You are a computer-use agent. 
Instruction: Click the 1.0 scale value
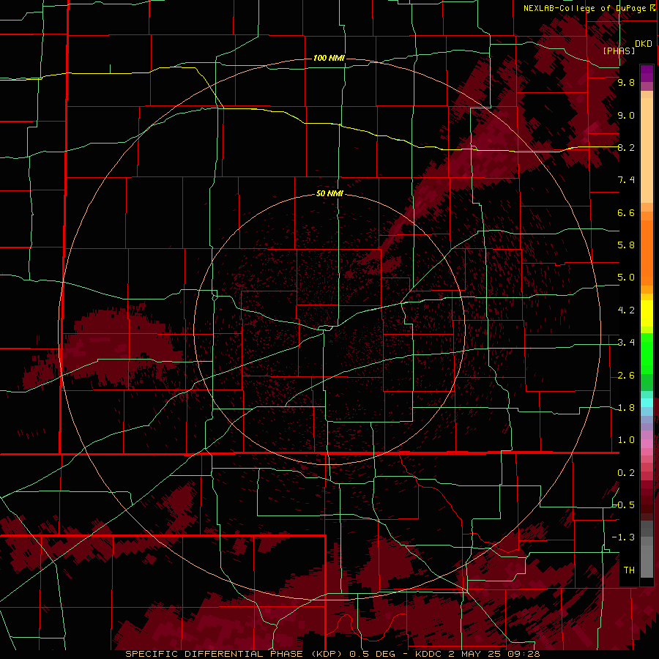(626, 440)
